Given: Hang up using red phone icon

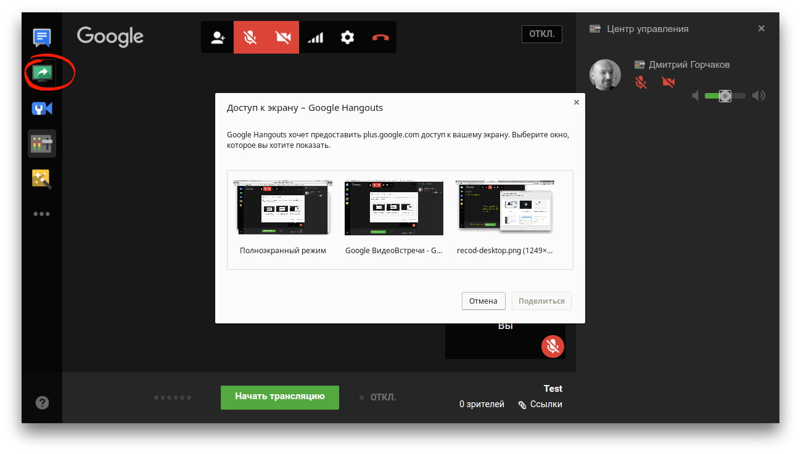Looking at the screenshot, I should (380, 38).
